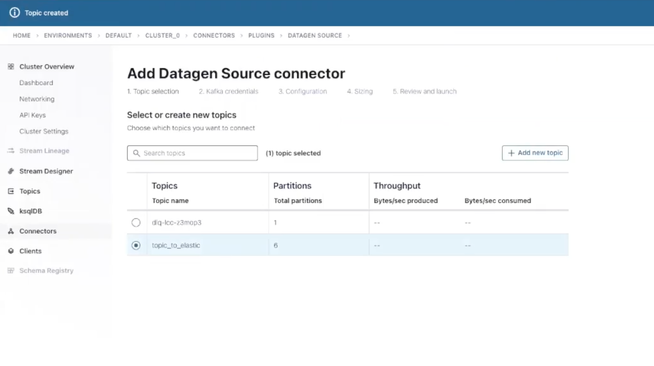Click the Bytes/sec produced column header
The height and width of the screenshot is (366, 654).
click(x=406, y=201)
